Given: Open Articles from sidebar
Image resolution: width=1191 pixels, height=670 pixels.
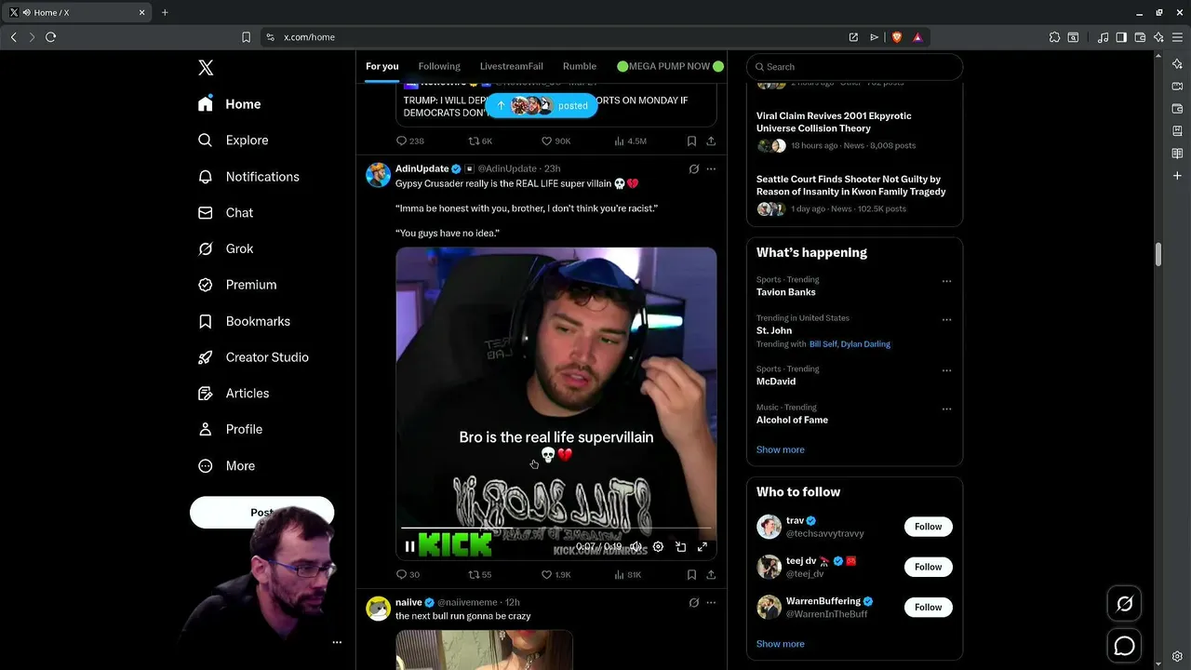Looking at the screenshot, I should coord(234,394).
